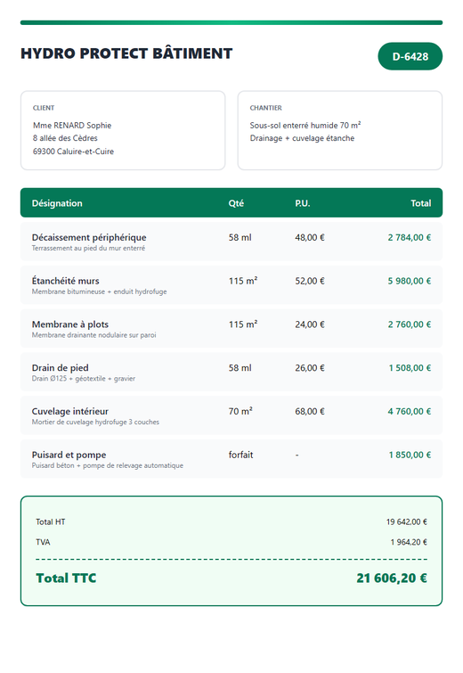The height and width of the screenshot is (673, 463).
Task: Click the Chantier info card
Action: tap(340, 130)
